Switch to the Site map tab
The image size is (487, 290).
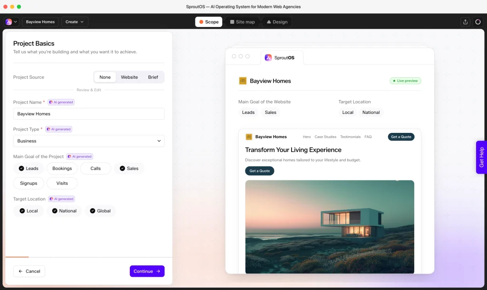tap(242, 22)
